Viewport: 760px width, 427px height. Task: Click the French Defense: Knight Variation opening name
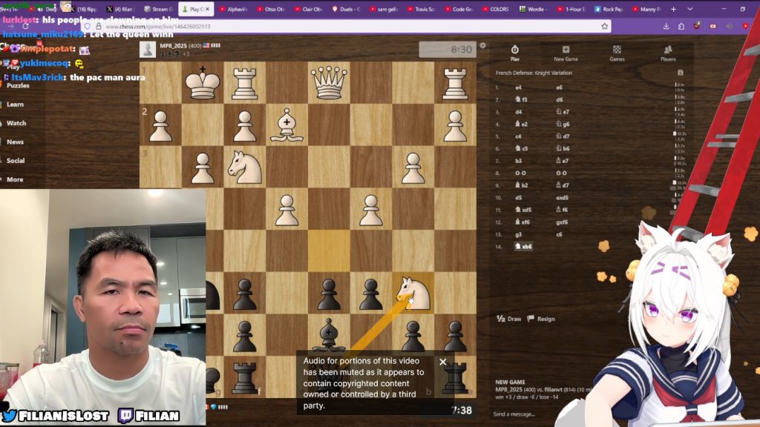click(x=533, y=73)
